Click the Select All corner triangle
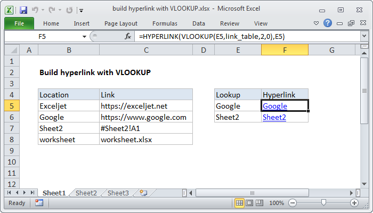Image resolution: width=373 pixels, height=213 pixels. 12,50
